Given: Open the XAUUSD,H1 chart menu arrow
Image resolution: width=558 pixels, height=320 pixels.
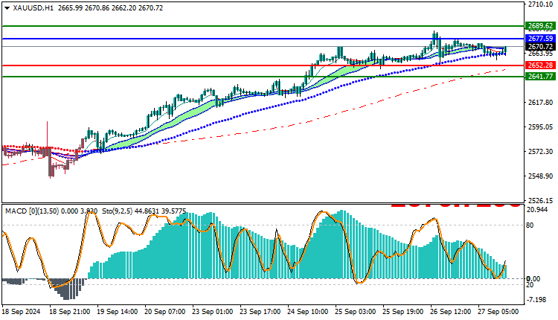Looking at the screenshot, I should 7,8.
